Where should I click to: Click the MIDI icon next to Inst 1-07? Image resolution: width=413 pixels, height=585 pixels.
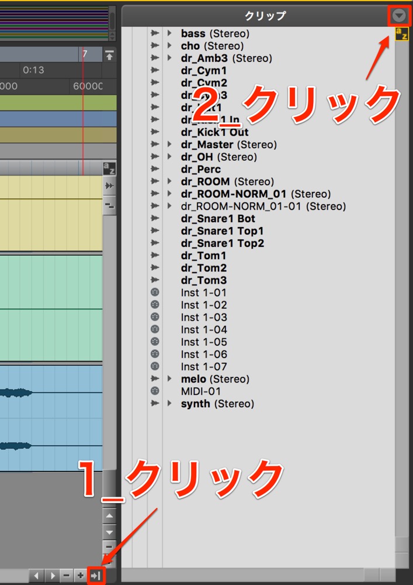[x=155, y=366]
